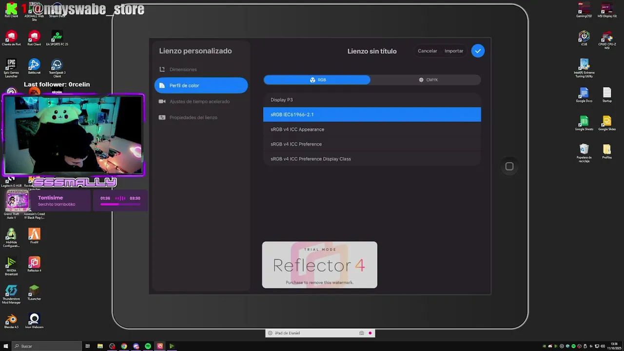Open Blender 4.5 desktop icon
This screenshot has width=624, height=351.
[x=11, y=321]
